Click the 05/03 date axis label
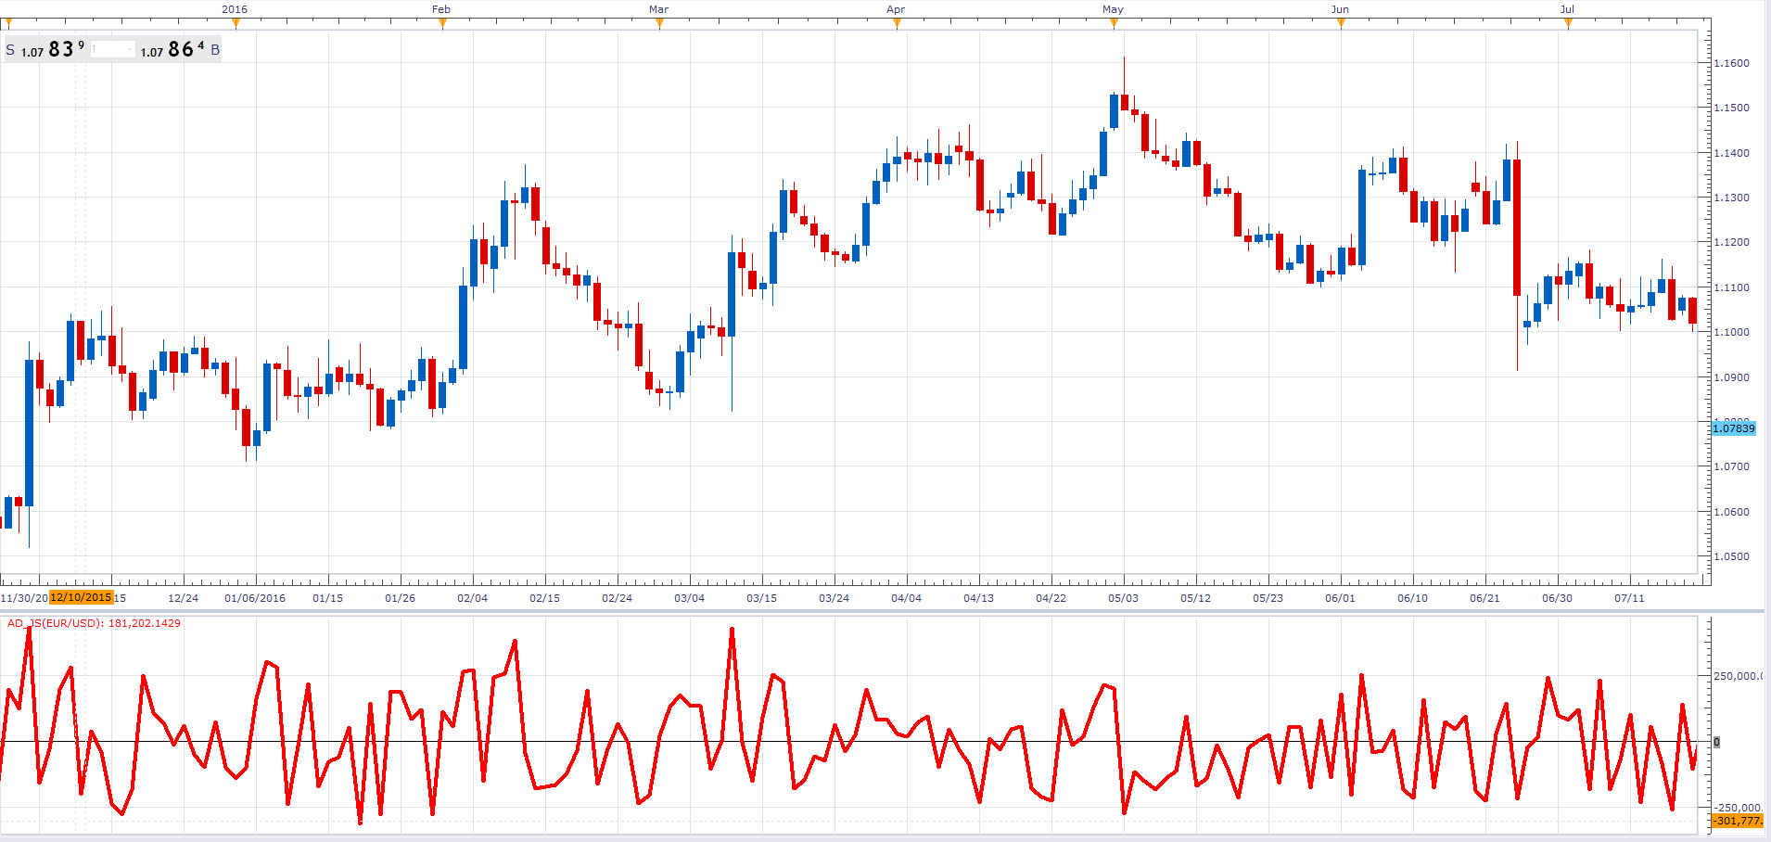1771x842 pixels. [x=1123, y=598]
